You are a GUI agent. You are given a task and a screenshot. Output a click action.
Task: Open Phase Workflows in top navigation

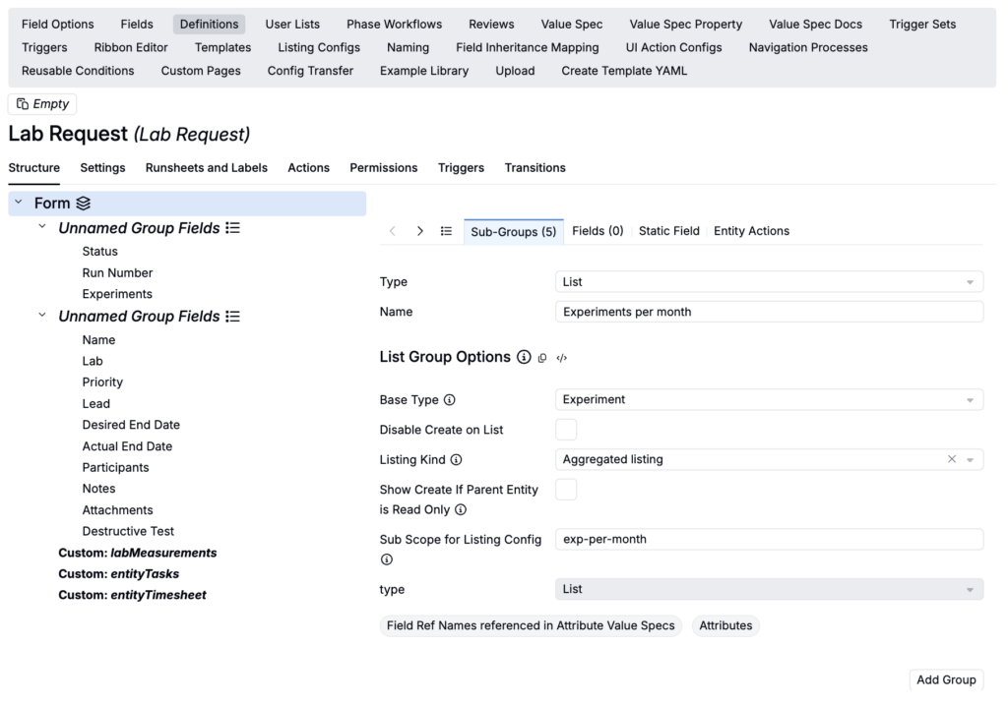click(x=394, y=25)
